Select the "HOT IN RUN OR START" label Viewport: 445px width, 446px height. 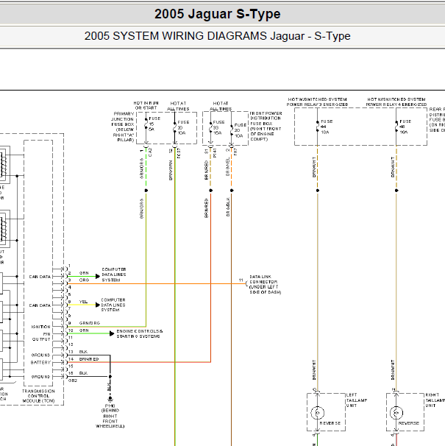click(146, 105)
